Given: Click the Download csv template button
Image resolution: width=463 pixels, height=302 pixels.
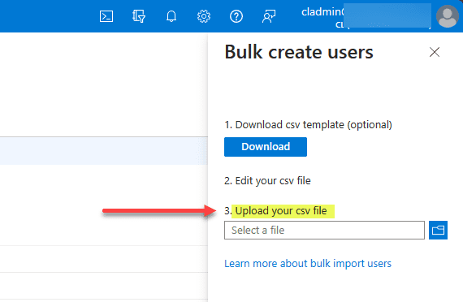Looking at the screenshot, I should [266, 147].
